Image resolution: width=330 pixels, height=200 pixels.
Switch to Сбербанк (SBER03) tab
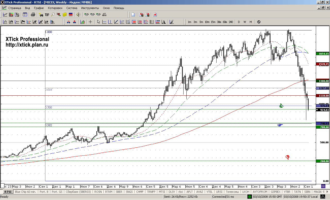(78, 192)
